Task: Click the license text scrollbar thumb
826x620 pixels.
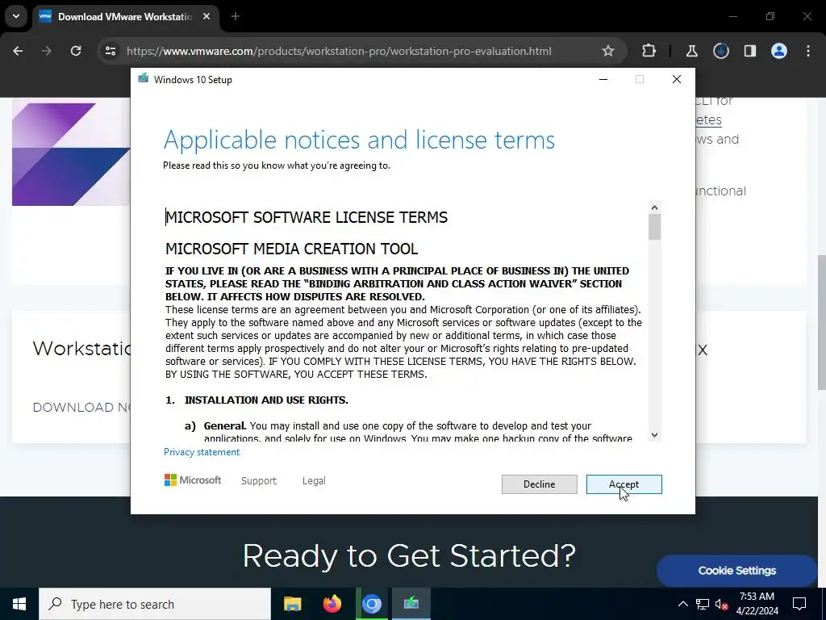Action: 654,227
